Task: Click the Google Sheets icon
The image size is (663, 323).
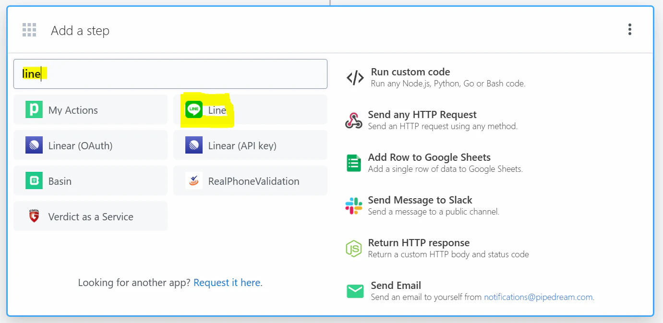Action: tap(354, 163)
